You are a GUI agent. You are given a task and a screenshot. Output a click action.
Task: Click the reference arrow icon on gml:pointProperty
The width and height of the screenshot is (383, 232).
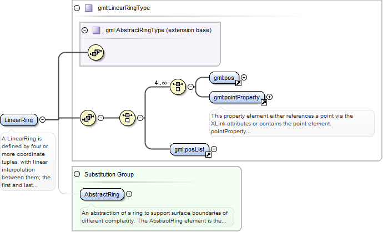264,102
